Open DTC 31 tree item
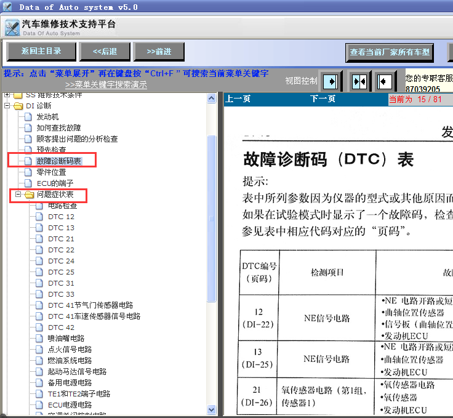Image resolution: width=453 pixels, height=418 pixels. point(61,283)
